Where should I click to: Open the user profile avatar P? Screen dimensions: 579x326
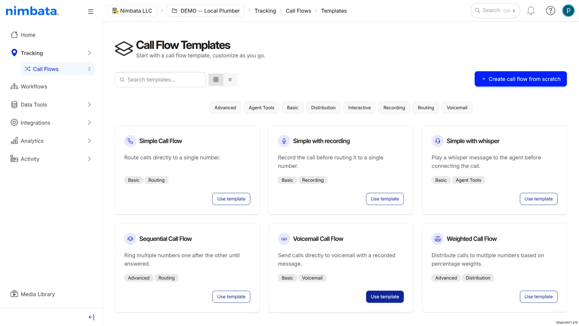[568, 11]
